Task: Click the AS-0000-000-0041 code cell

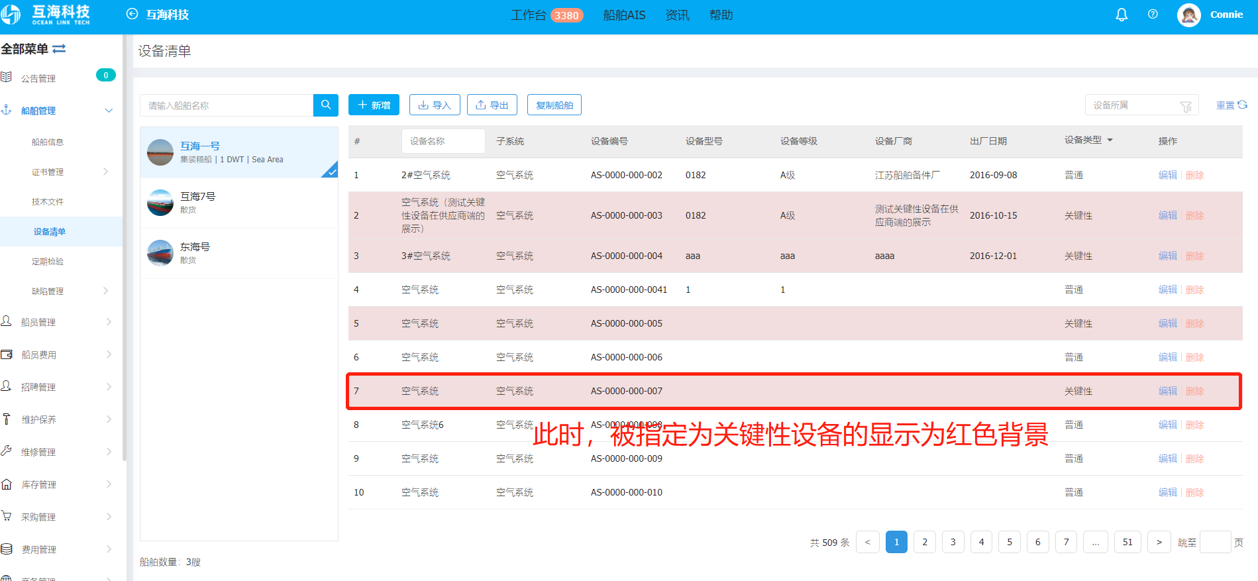Action: (x=629, y=290)
